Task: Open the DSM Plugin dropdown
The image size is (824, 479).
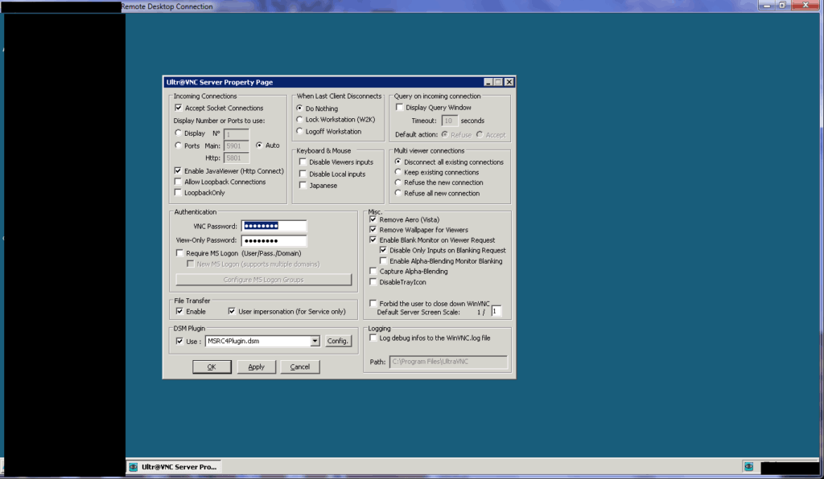Action: 315,341
